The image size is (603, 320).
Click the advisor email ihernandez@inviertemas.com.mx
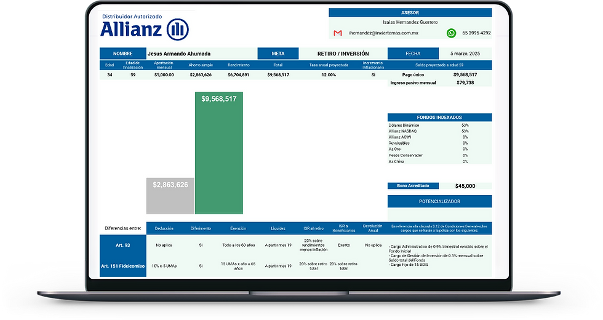(383, 33)
